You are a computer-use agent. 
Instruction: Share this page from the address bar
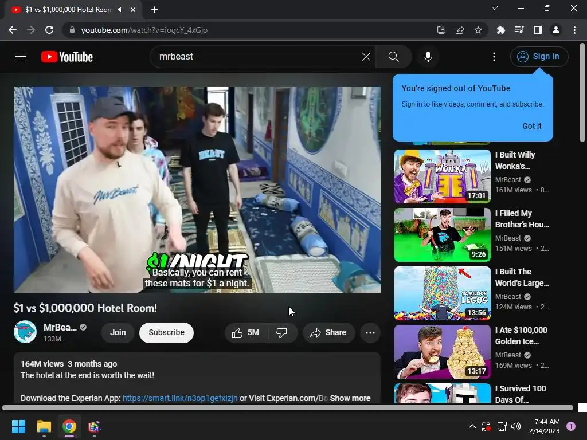[x=460, y=30]
